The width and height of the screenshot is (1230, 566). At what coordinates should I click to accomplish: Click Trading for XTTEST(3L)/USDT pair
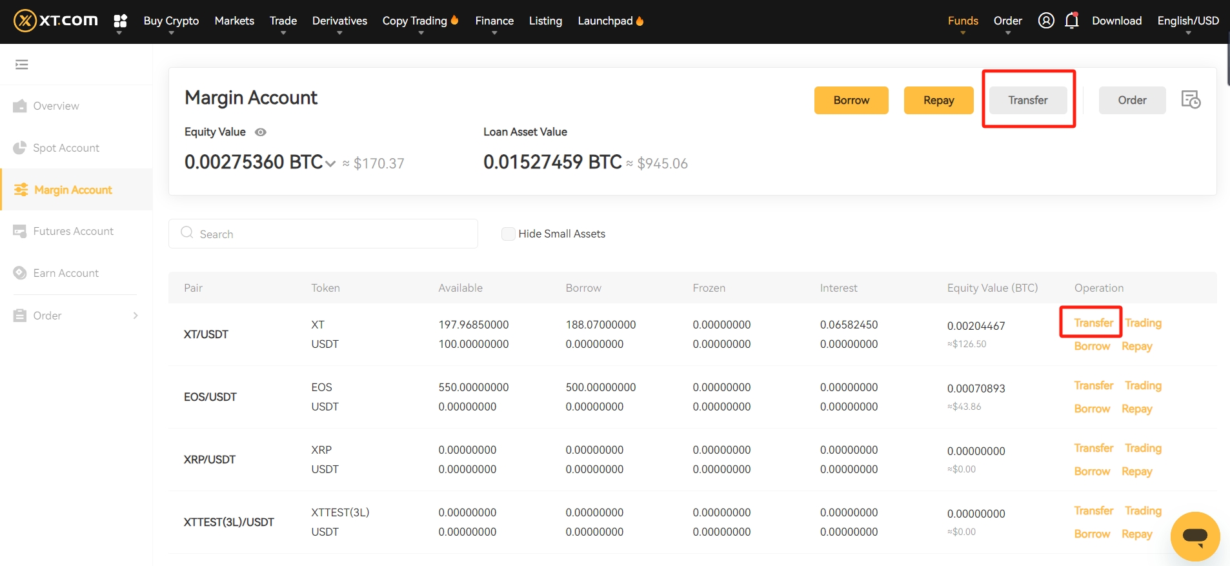(1143, 510)
